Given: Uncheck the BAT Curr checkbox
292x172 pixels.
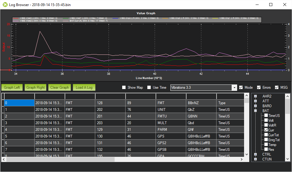Looking at the screenshot, I should point(266,130).
